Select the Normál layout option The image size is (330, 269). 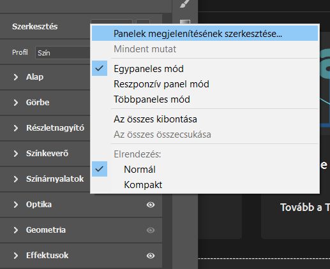pos(205,169)
